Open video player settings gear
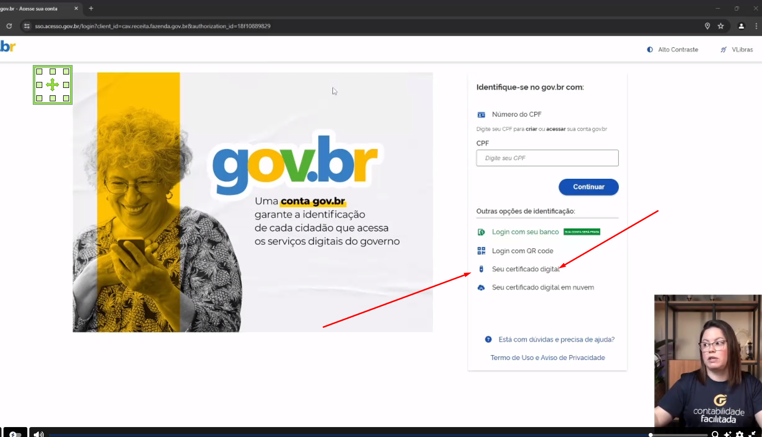The image size is (762, 437). (740, 434)
